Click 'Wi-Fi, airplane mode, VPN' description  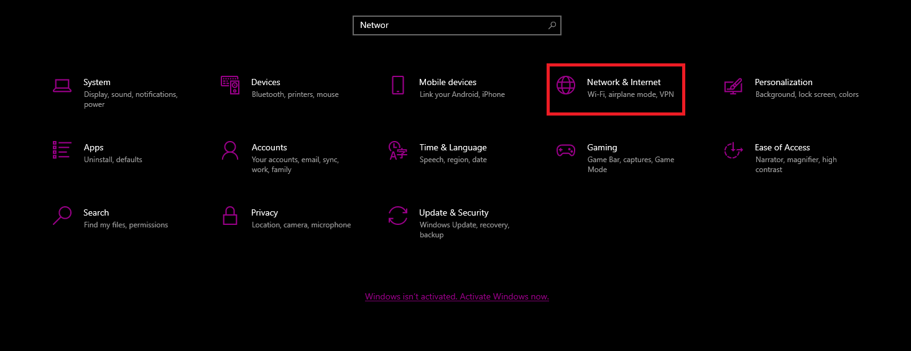pyautogui.click(x=631, y=94)
